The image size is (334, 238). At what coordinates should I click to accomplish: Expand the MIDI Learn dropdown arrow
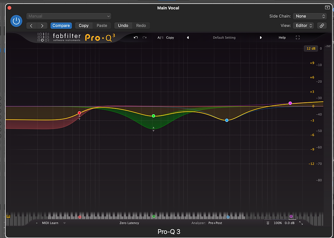coord(64,223)
